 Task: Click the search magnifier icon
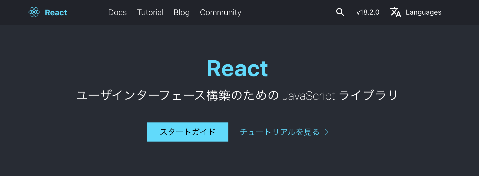(340, 12)
